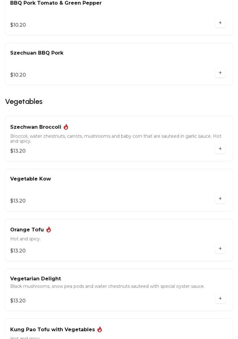Tap plus button on Vegetarian Delight
This screenshot has width=238, height=339.
pos(220,298)
